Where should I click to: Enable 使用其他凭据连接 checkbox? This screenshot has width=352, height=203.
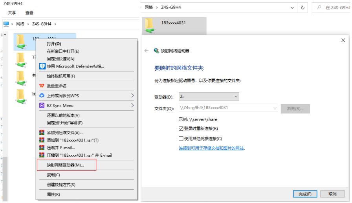tap(181, 139)
